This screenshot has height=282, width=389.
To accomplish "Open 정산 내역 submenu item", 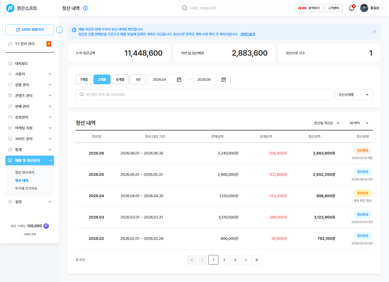I will (x=22, y=180).
